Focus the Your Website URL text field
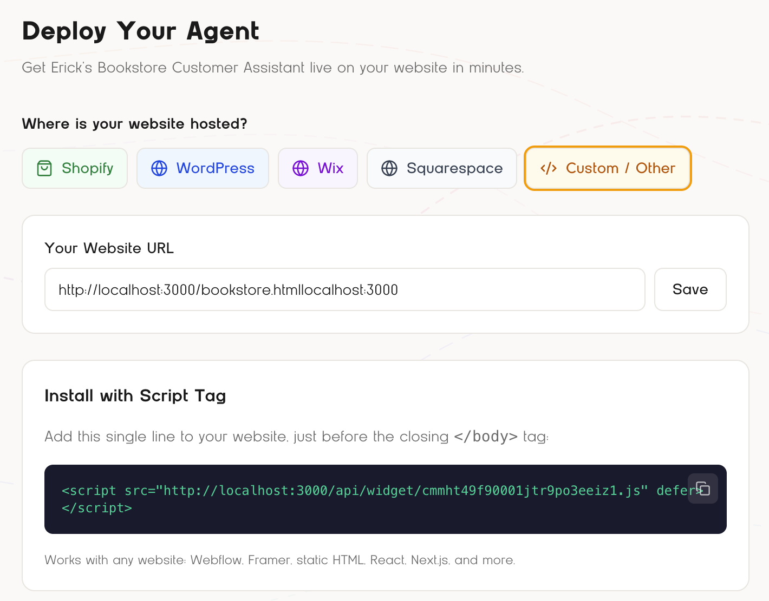Viewport: 769px width, 601px height. tap(344, 290)
